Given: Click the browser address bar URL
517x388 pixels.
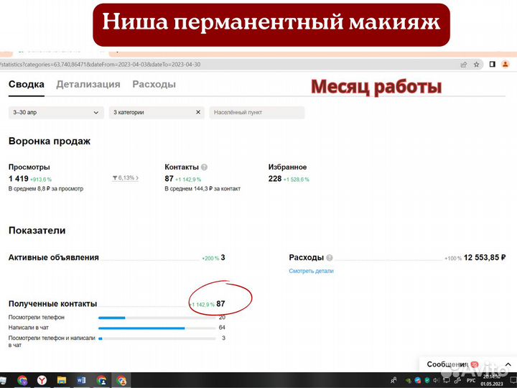Looking at the screenshot, I should [x=101, y=65].
